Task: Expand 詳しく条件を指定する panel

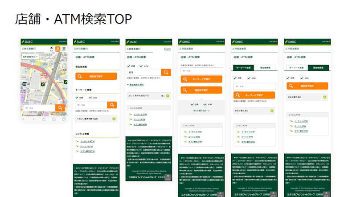Action: click(x=149, y=96)
